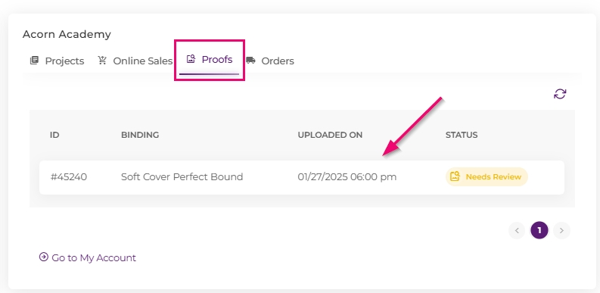Click the Uploaded On column header

(330, 135)
